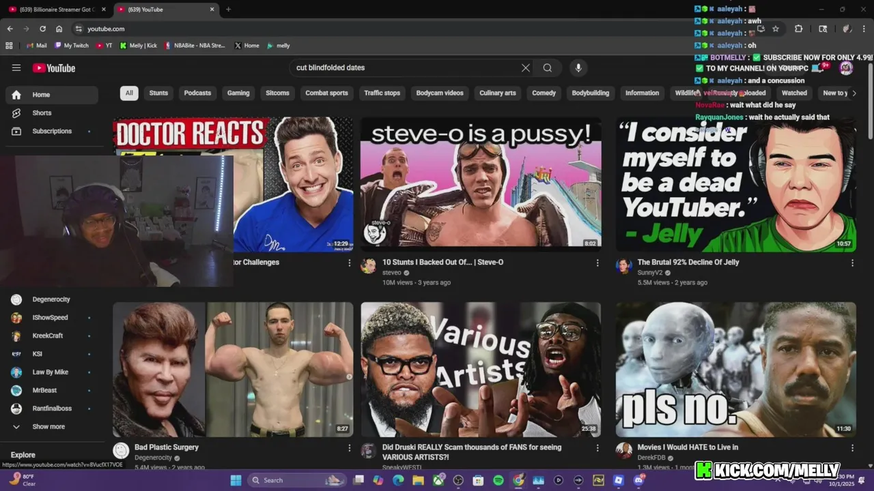
Task: Open the My Twitch bookmark
Action: pyautogui.click(x=72, y=46)
